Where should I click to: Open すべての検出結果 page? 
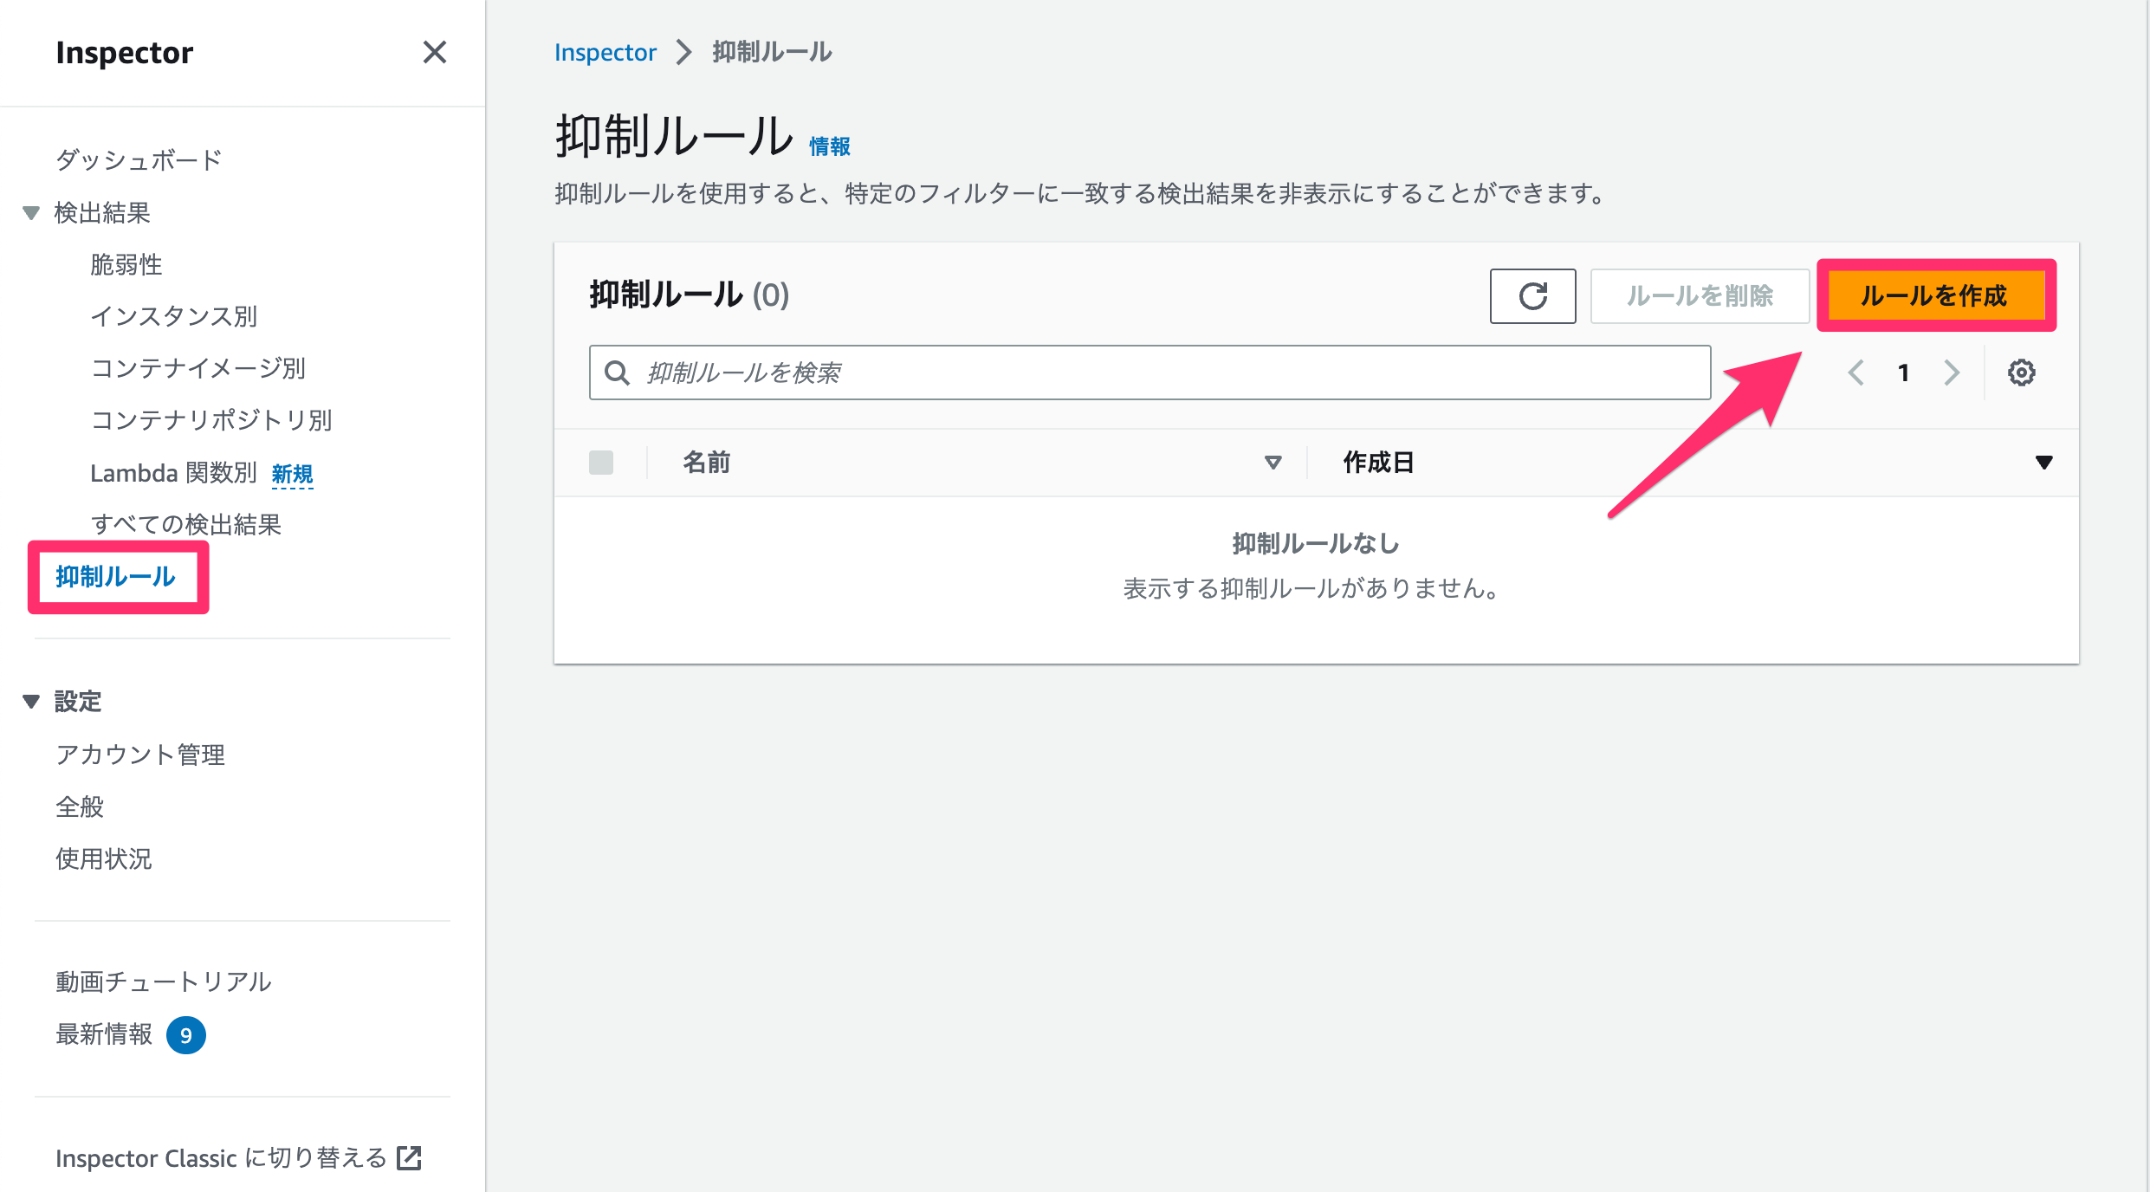click(186, 525)
